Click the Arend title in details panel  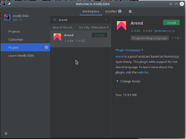tap(137, 23)
